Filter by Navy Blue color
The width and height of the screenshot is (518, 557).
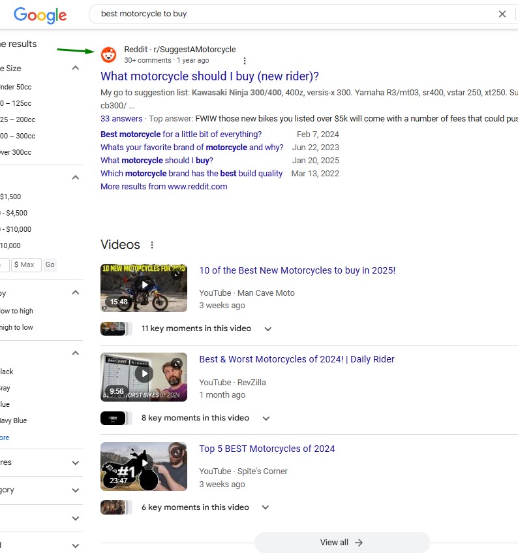(14, 421)
